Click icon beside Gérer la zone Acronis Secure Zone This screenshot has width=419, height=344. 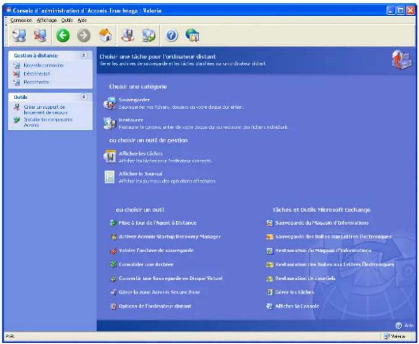[113, 292]
